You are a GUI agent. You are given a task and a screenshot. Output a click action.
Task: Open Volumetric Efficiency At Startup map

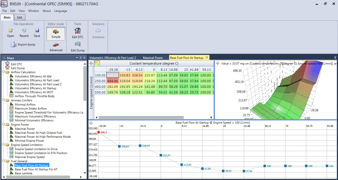(x=35, y=88)
